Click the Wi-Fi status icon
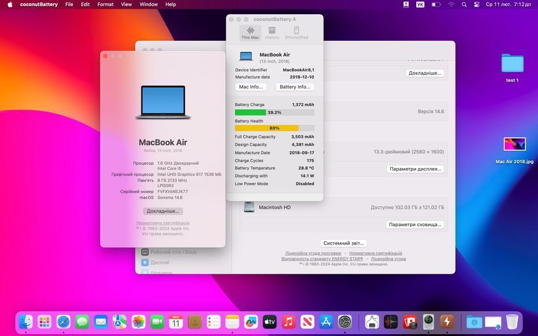The width and height of the screenshot is (538, 336). coord(451,4)
